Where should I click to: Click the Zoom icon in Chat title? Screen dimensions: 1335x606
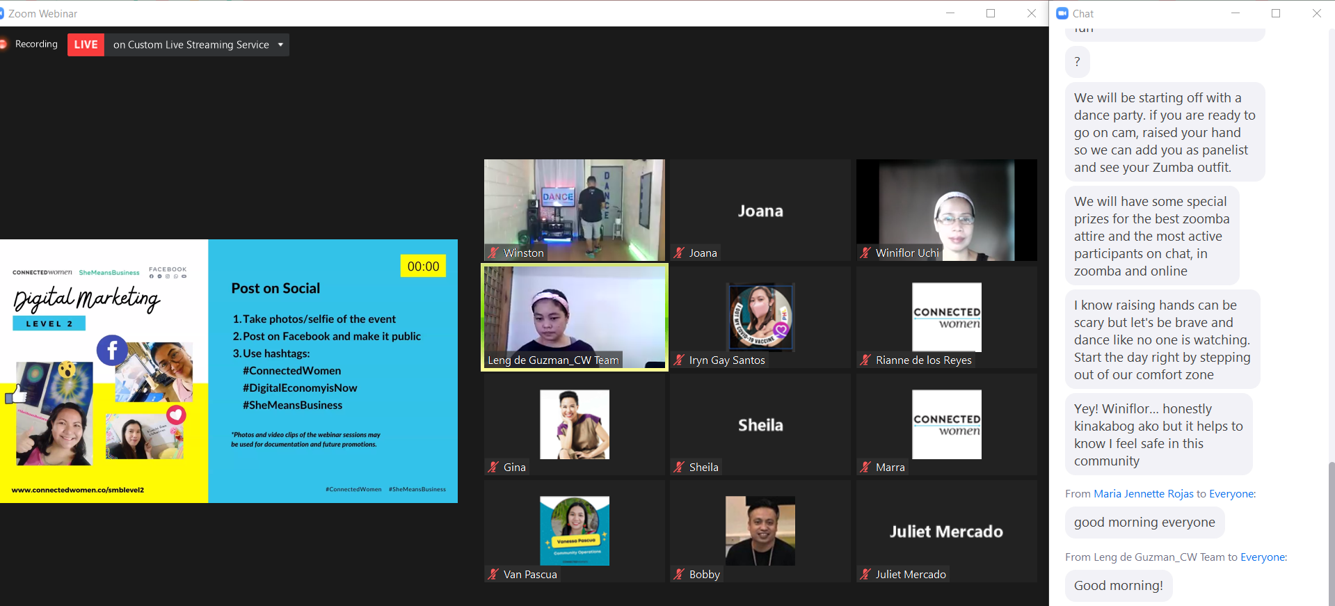point(1062,13)
